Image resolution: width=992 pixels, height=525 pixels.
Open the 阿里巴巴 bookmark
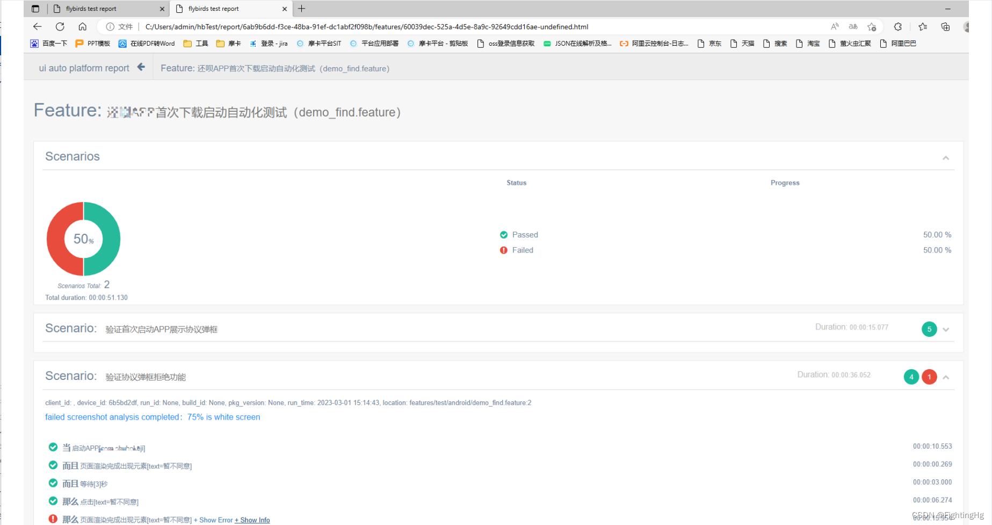coord(898,44)
